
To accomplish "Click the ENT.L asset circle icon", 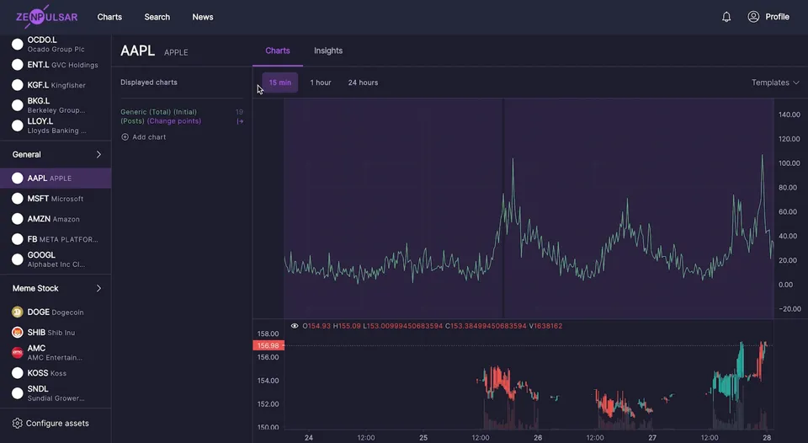I will pos(18,65).
